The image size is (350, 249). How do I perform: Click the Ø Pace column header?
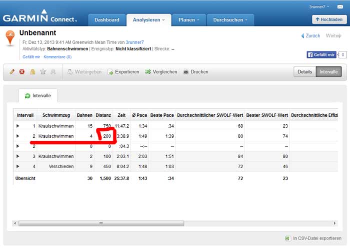pyautogui.click(x=139, y=115)
